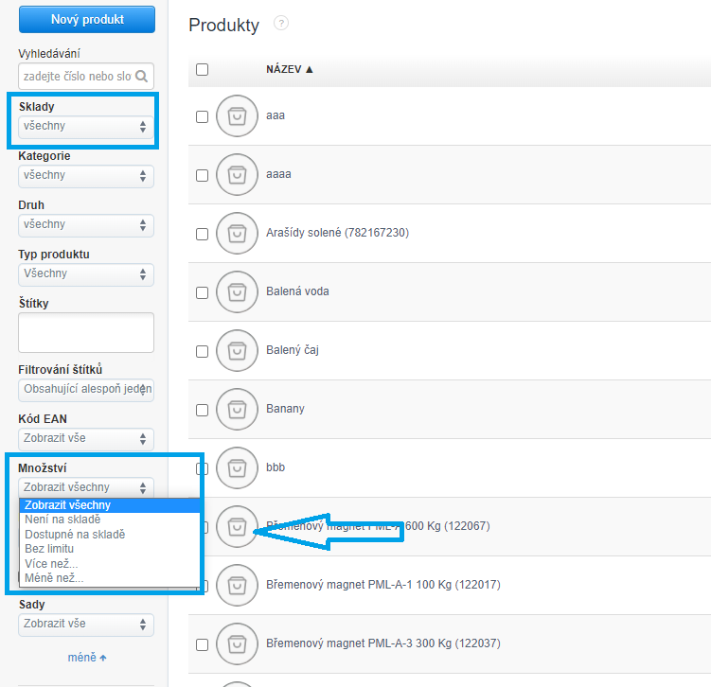Open the Typ produktu dropdown
Viewport: 711px width, 687px height.
[85, 273]
